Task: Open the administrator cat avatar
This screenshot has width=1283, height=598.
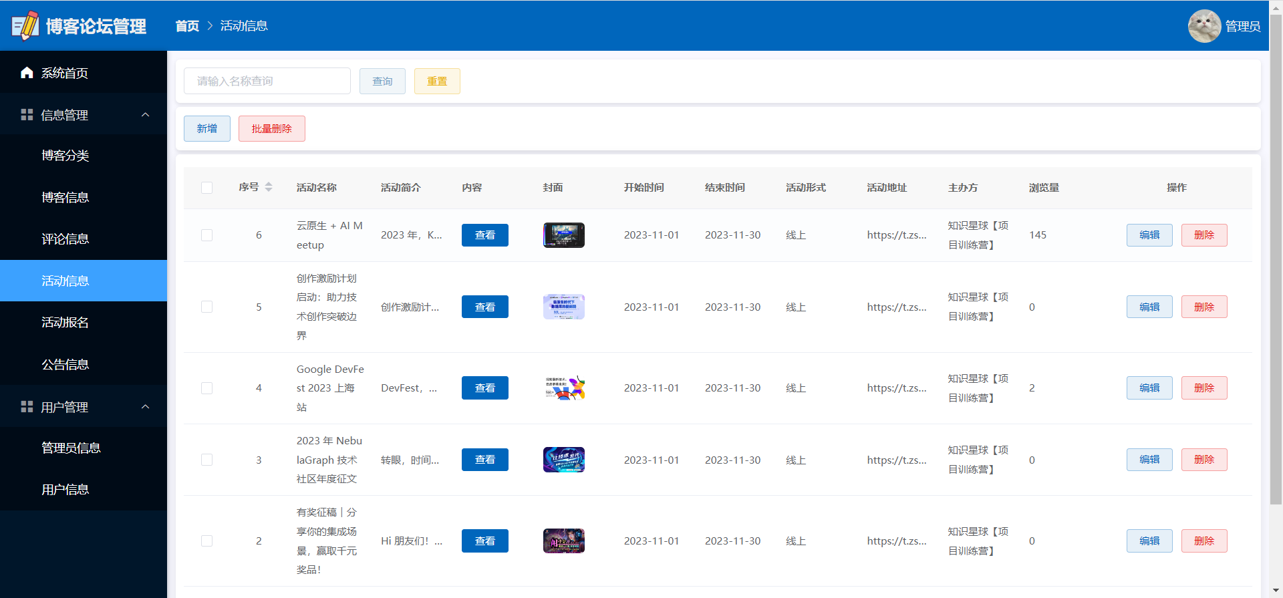Action: tap(1204, 26)
